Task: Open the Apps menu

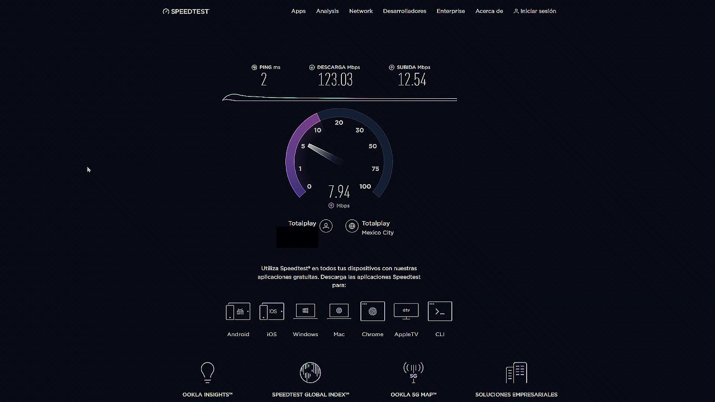Action: click(x=298, y=11)
